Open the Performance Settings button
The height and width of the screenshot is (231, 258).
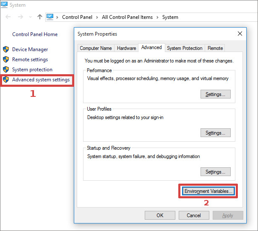pyautogui.click(x=215, y=94)
